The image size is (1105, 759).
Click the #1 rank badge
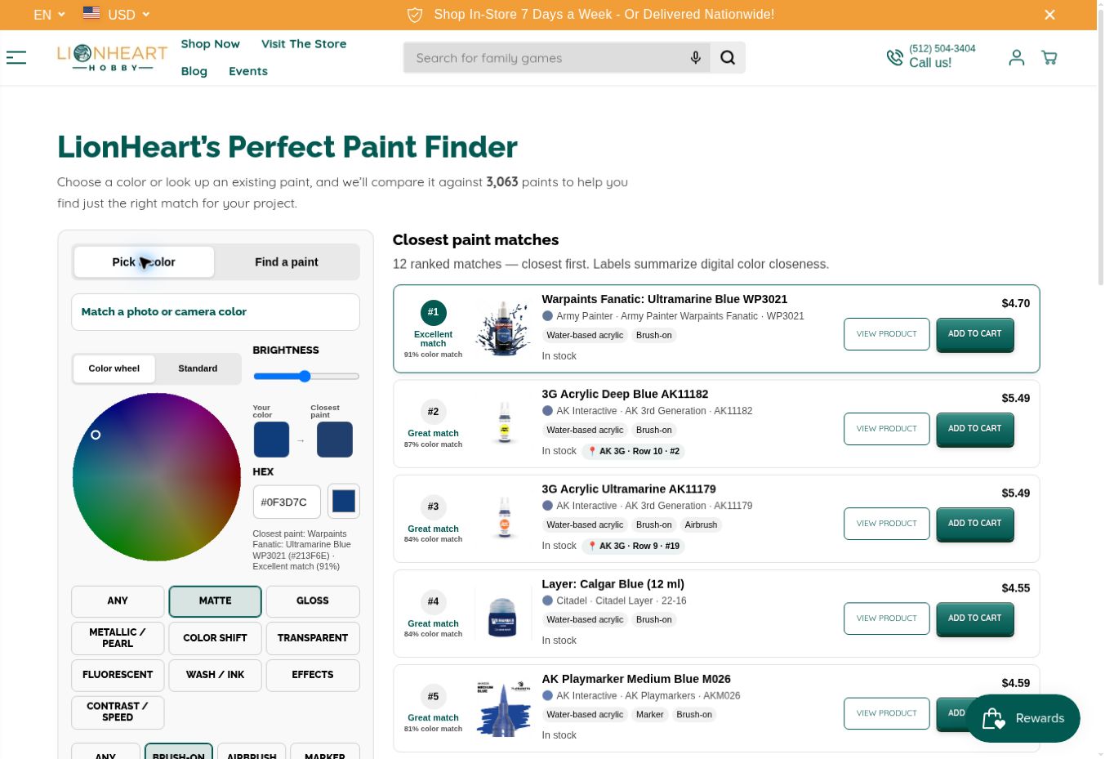[x=433, y=312]
